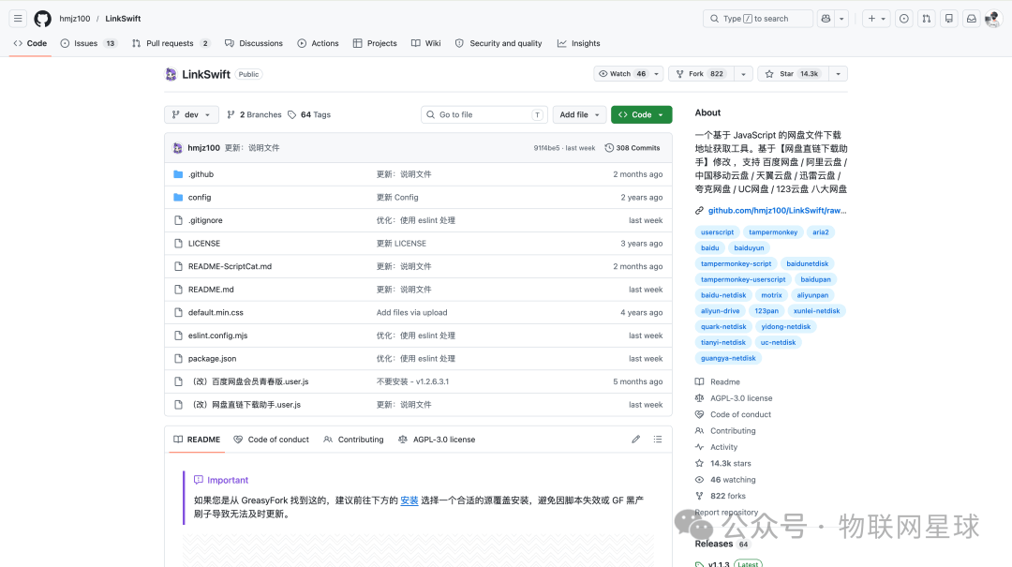The width and height of the screenshot is (1012, 567).
Task: Open user avatar profile menu
Action: pyautogui.click(x=992, y=19)
